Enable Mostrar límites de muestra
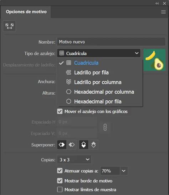This screenshot has width=169, height=195. [x=60, y=190]
